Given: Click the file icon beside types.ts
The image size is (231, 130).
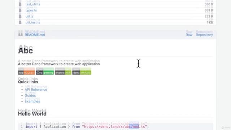Looking at the screenshot, I should coord(20,10).
